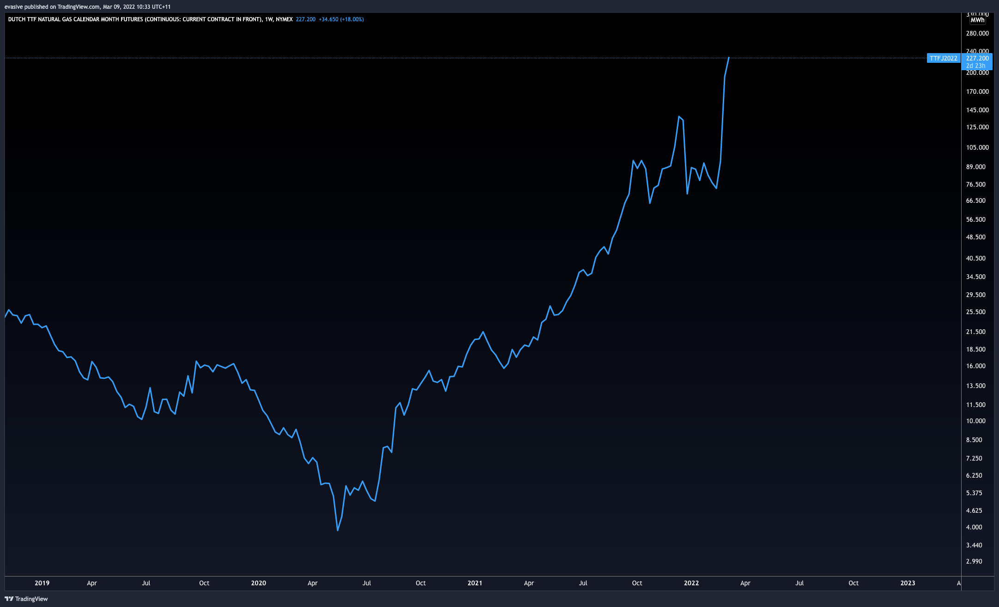
Task: Click the 2022 label on the time axis
Action: pyautogui.click(x=691, y=583)
